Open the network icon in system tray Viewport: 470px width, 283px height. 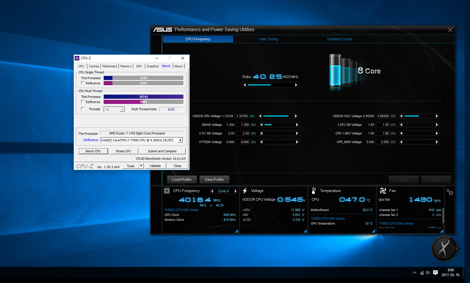coord(422,273)
